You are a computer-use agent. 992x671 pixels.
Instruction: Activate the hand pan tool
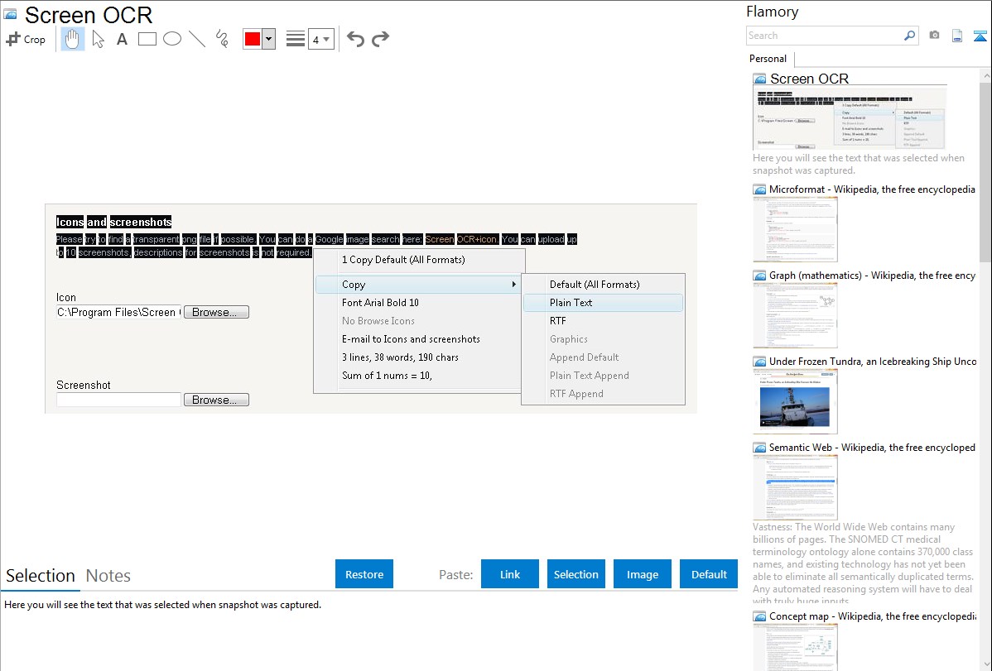pyautogui.click(x=73, y=39)
